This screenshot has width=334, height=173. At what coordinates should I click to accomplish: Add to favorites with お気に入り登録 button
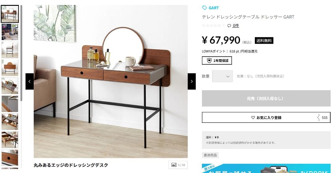click(266, 118)
